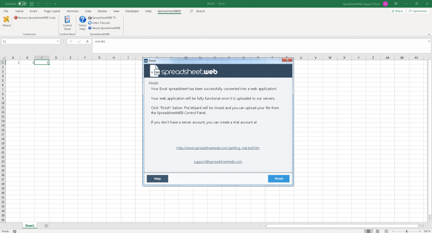Click the Share button
Image resolution: width=432 pixels, height=233 pixels.
tap(397, 11)
